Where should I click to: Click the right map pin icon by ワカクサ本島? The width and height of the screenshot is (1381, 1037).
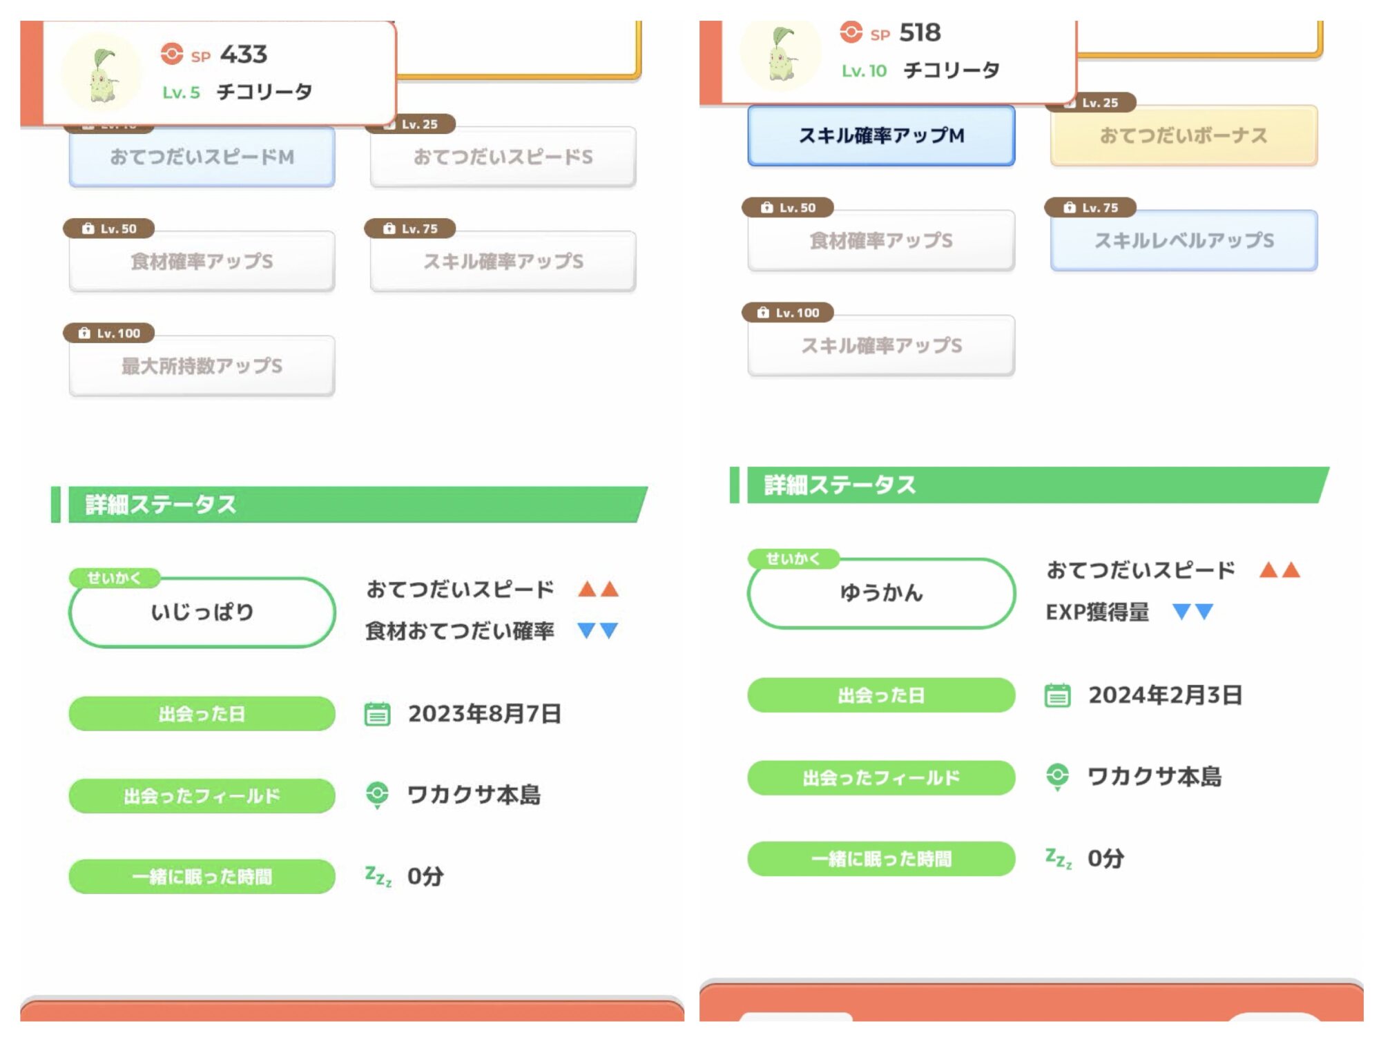[x=1057, y=776]
